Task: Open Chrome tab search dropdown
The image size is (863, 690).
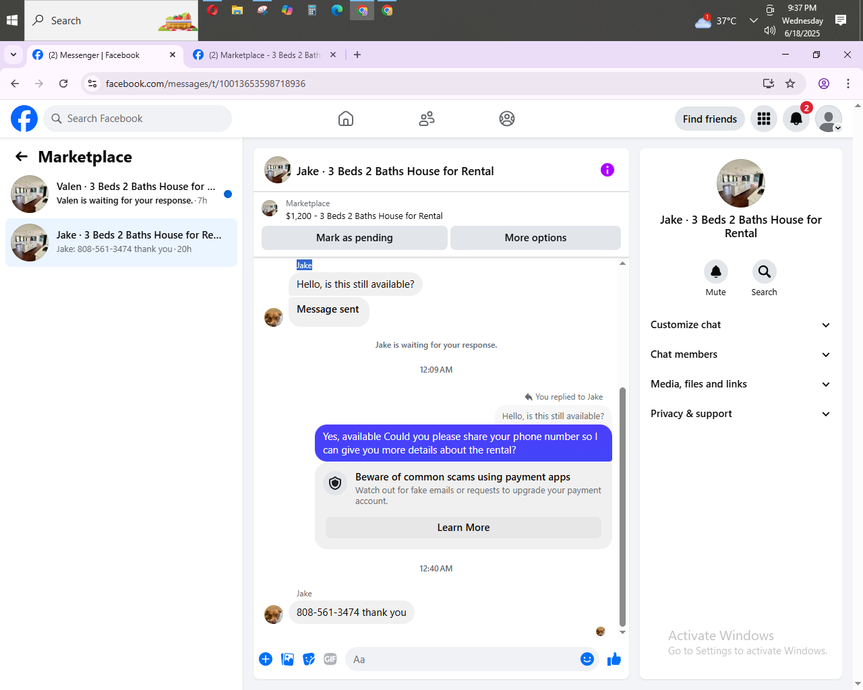Action: point(13,55)
